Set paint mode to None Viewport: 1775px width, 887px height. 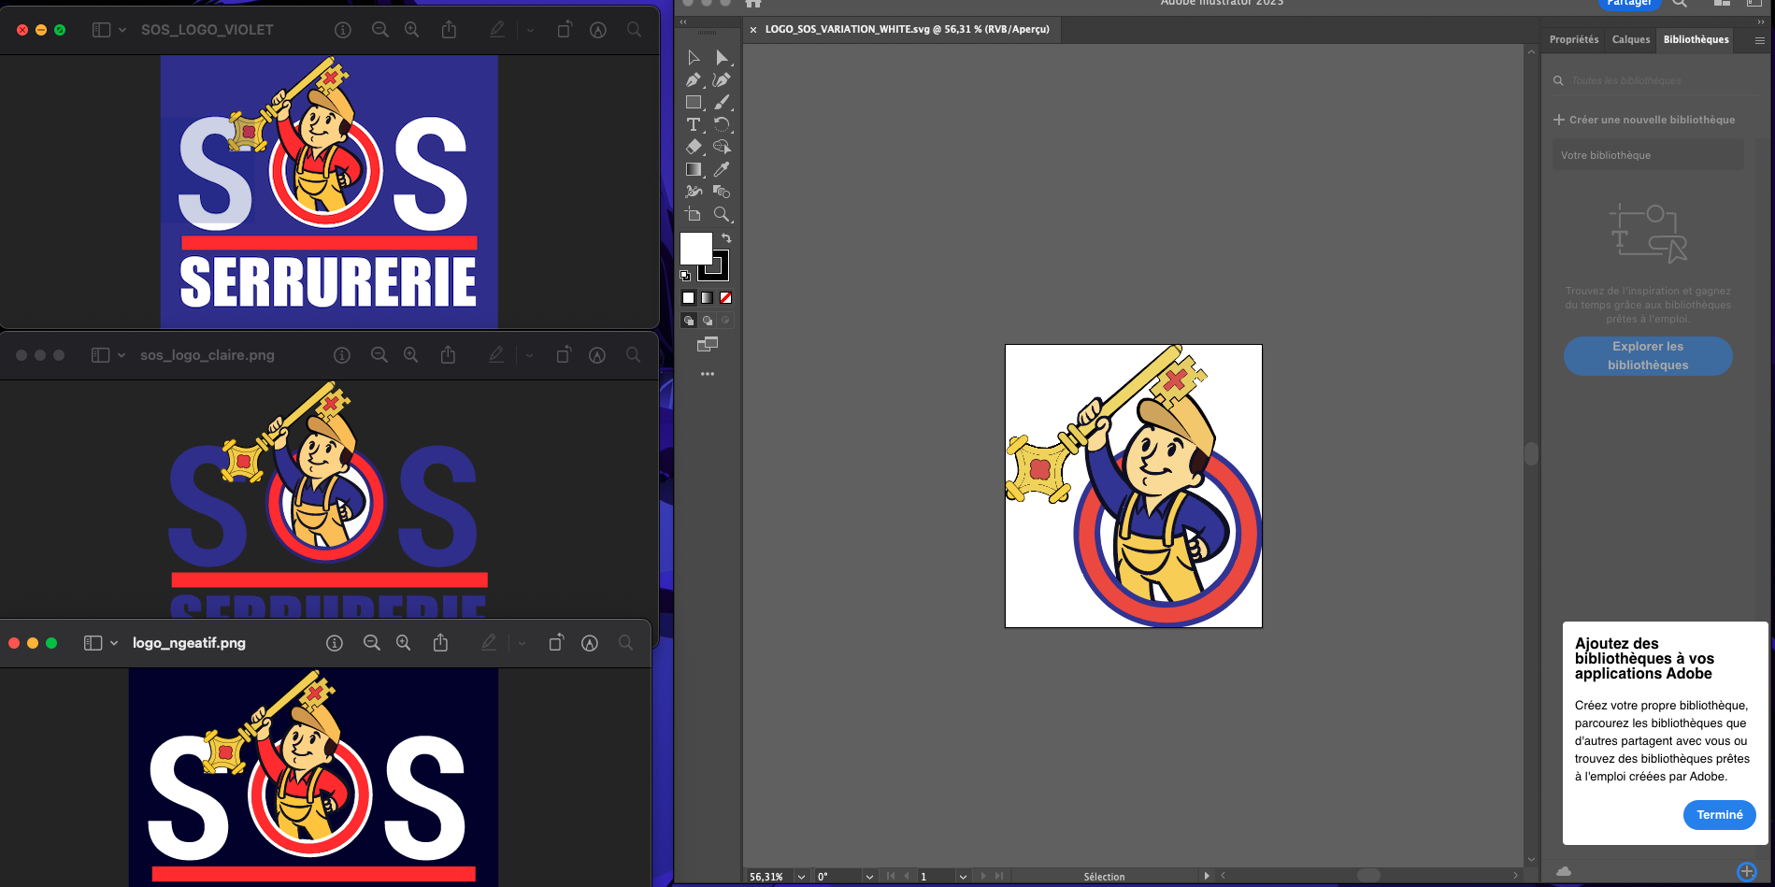coord(725,298)
